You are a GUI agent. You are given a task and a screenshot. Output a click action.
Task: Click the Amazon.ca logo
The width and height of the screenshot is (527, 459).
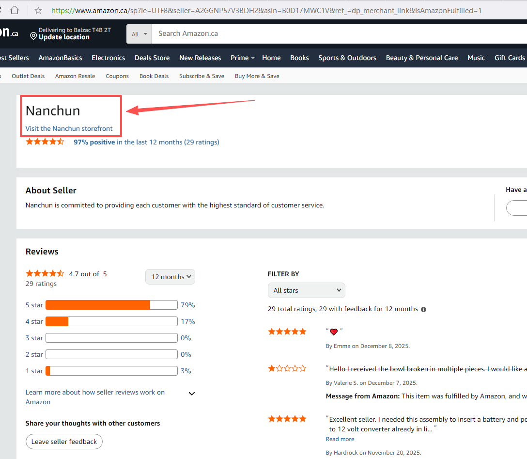click(x=9, y=32)
